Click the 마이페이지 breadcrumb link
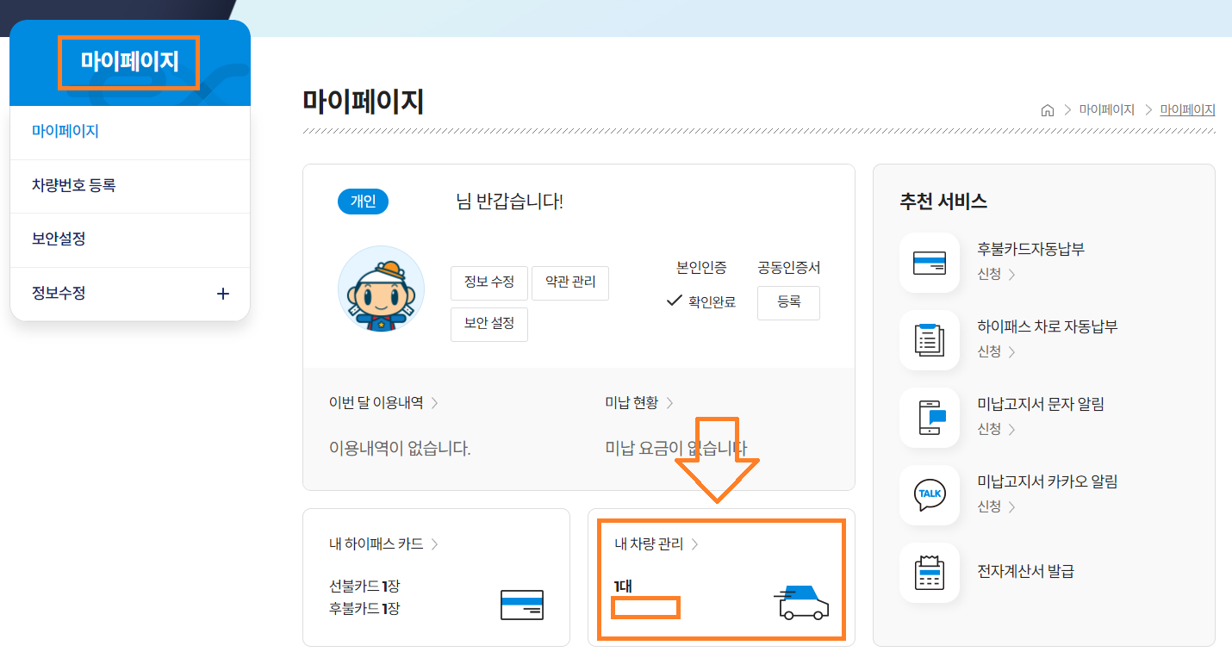Image resolution: width=1232 pixels, height=658 pixels. (1107, 109)
